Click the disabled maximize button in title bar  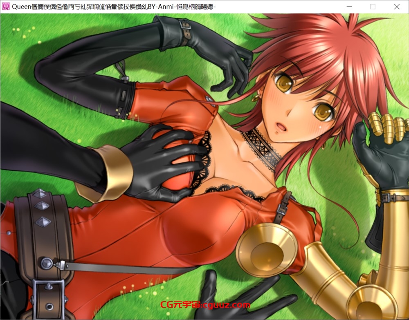coord(373,7)
